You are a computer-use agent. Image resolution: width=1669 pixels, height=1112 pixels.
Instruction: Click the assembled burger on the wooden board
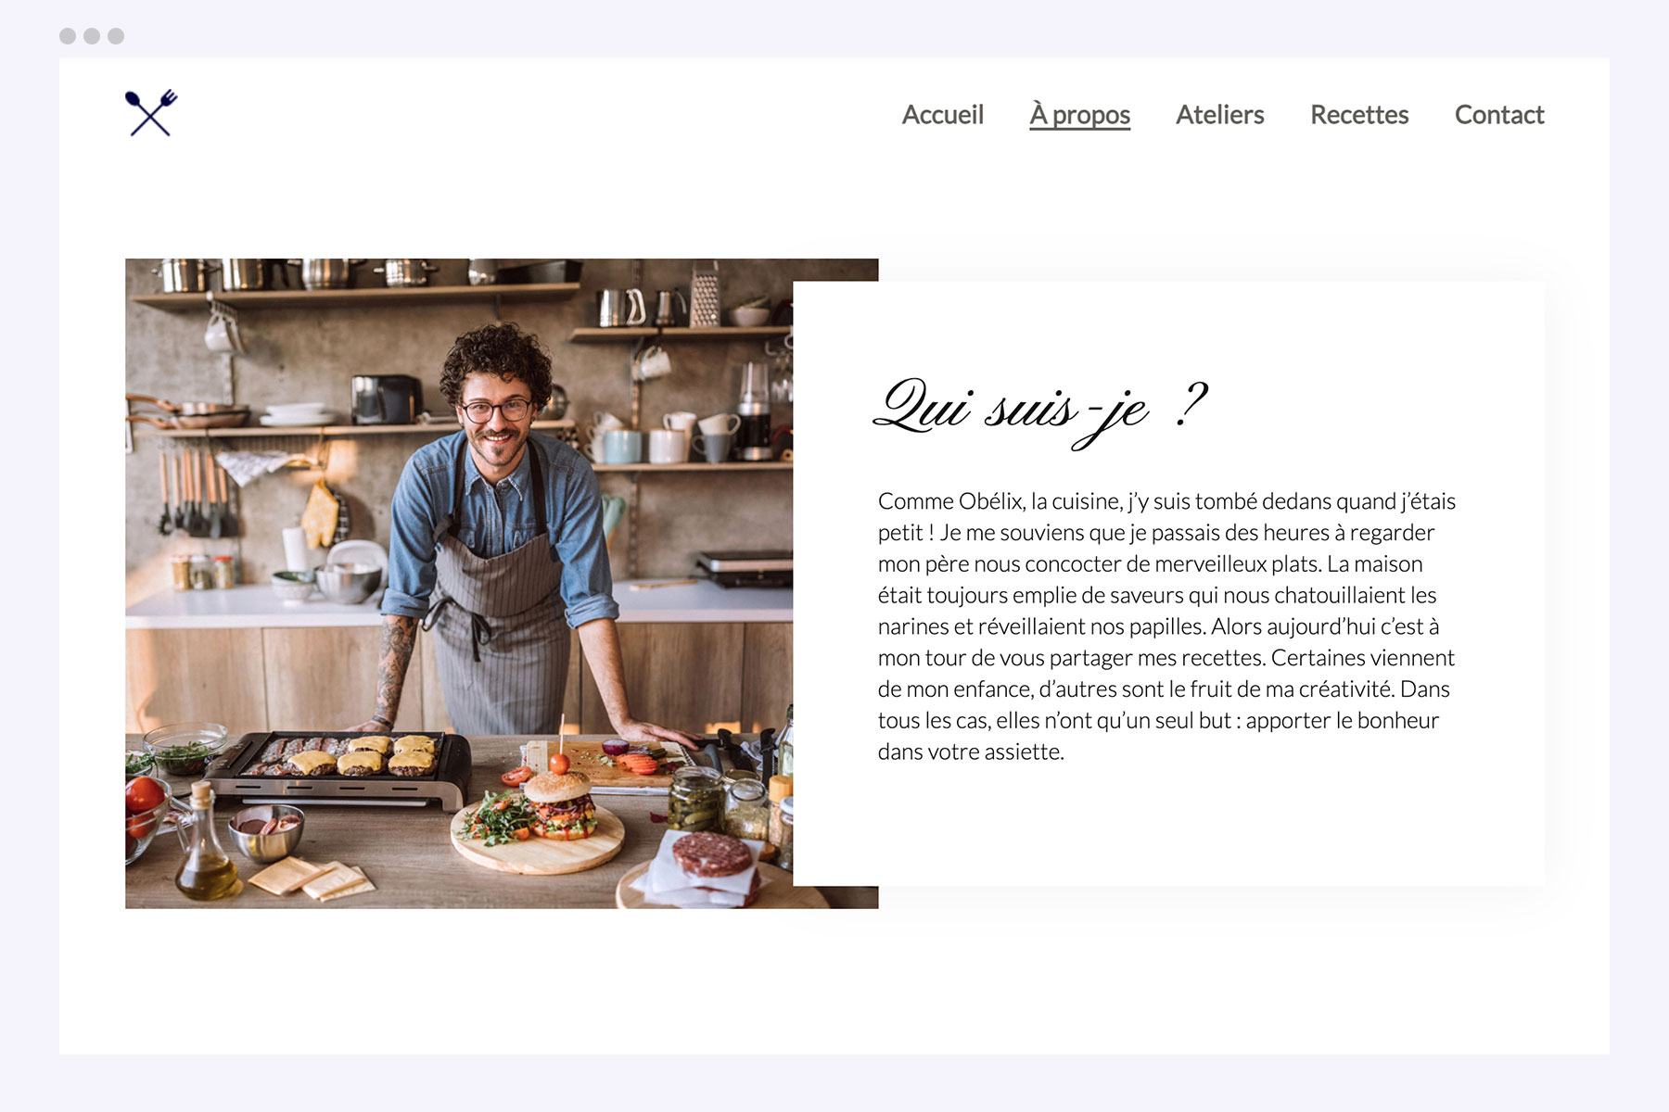[558, 804]
